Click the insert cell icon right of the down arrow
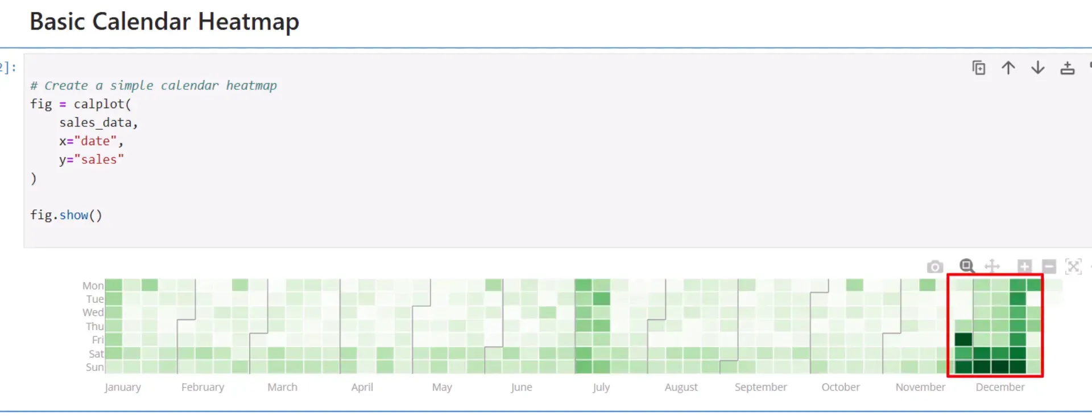 1067,68
